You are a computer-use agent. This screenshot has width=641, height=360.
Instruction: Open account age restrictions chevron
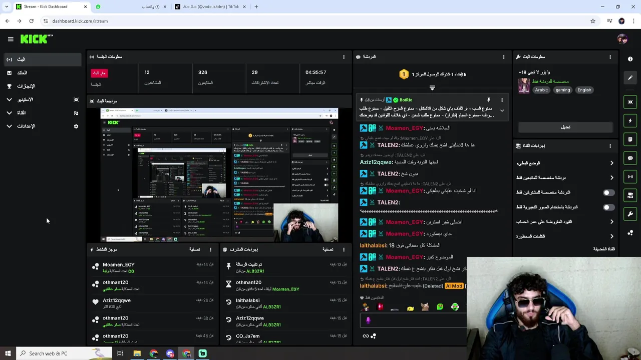click(x=611, y=221)
